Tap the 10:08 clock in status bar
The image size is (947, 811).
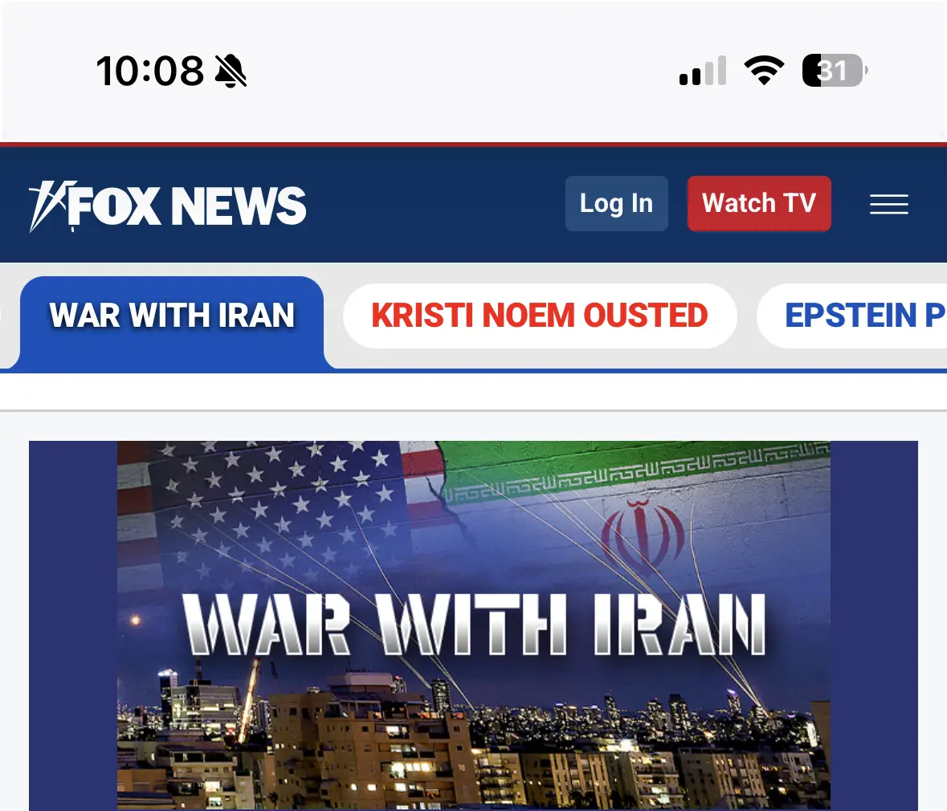(149, 71)
